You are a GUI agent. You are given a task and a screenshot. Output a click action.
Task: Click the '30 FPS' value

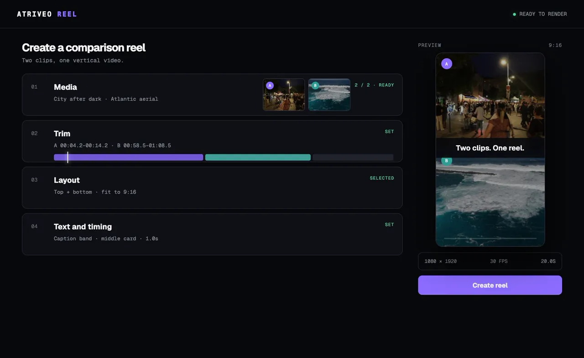(499, 261)
